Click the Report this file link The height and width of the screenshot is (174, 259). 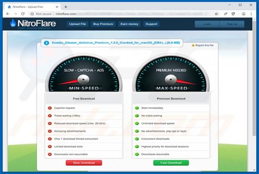[x=204, y=45]
